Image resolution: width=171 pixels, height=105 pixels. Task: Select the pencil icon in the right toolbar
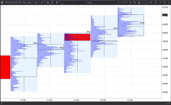[118, 2]
